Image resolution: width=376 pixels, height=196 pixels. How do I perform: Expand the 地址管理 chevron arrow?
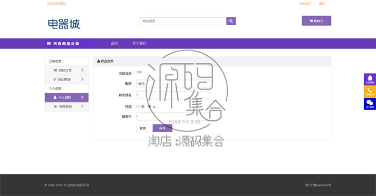click(82, 79)
